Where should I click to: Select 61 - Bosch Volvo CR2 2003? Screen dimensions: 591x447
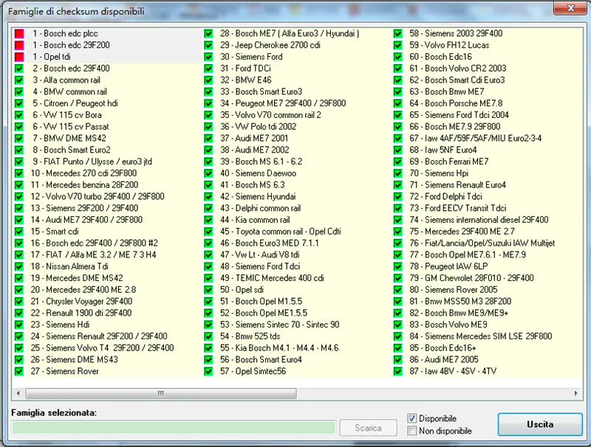458,69
